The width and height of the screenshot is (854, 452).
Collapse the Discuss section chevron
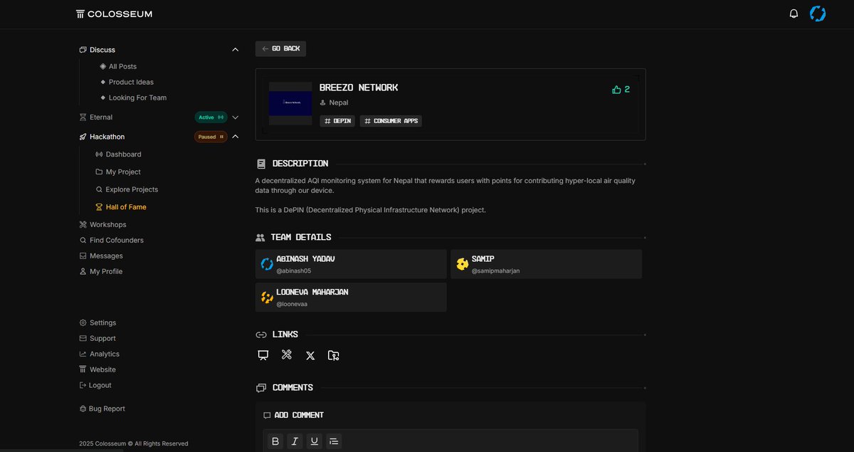[236, 50]
